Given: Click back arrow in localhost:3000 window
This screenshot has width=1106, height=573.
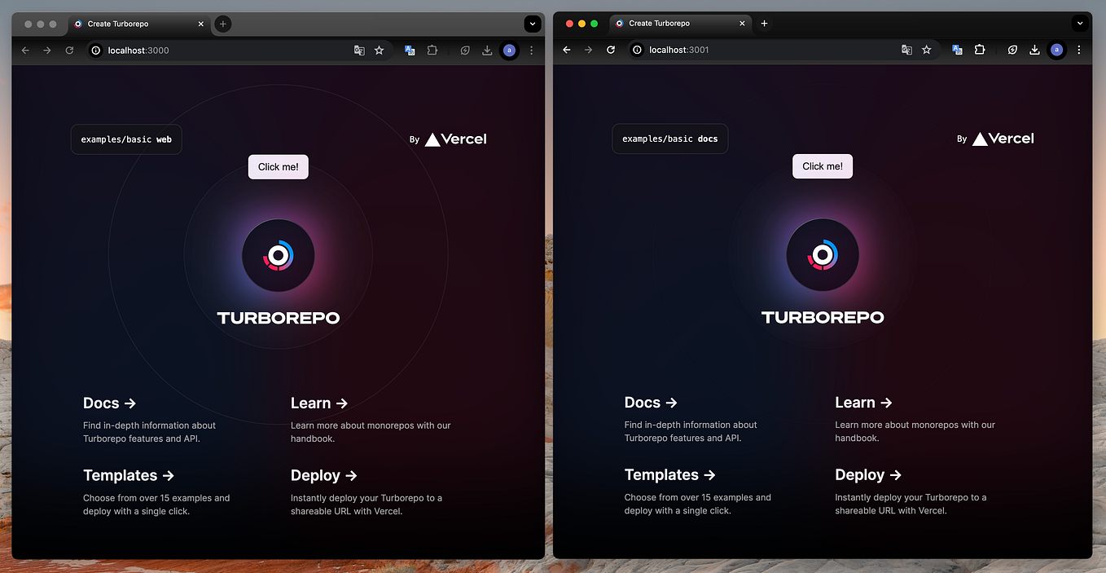Looking at the screenshot, I should click(25, 51).
